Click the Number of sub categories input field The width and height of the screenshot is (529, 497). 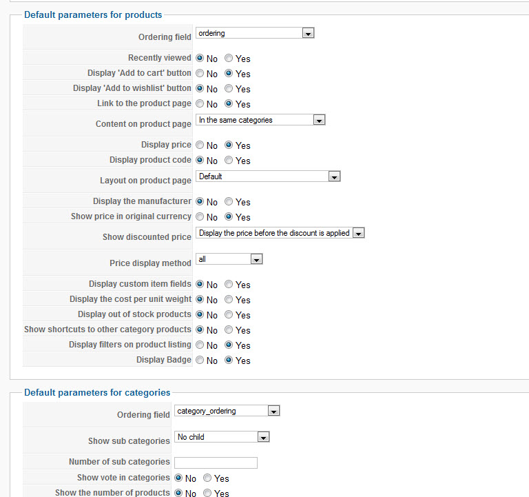(216, 463)
